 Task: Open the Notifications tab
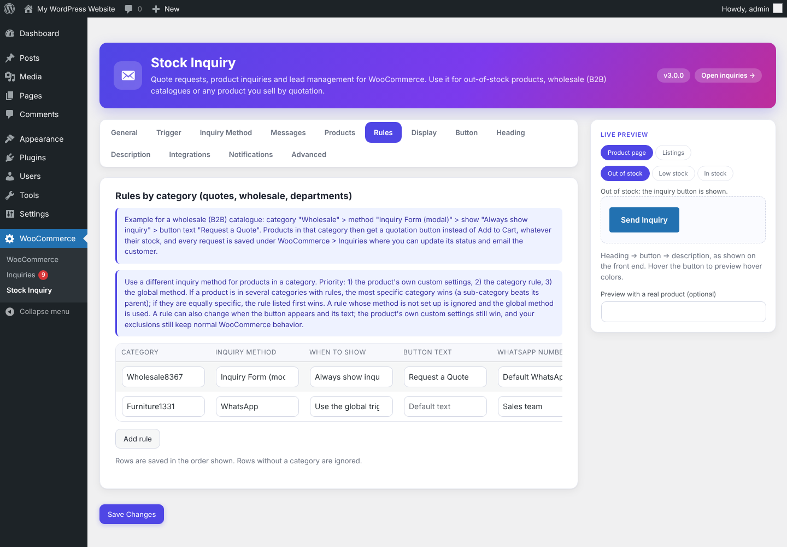tap(251, 154)
